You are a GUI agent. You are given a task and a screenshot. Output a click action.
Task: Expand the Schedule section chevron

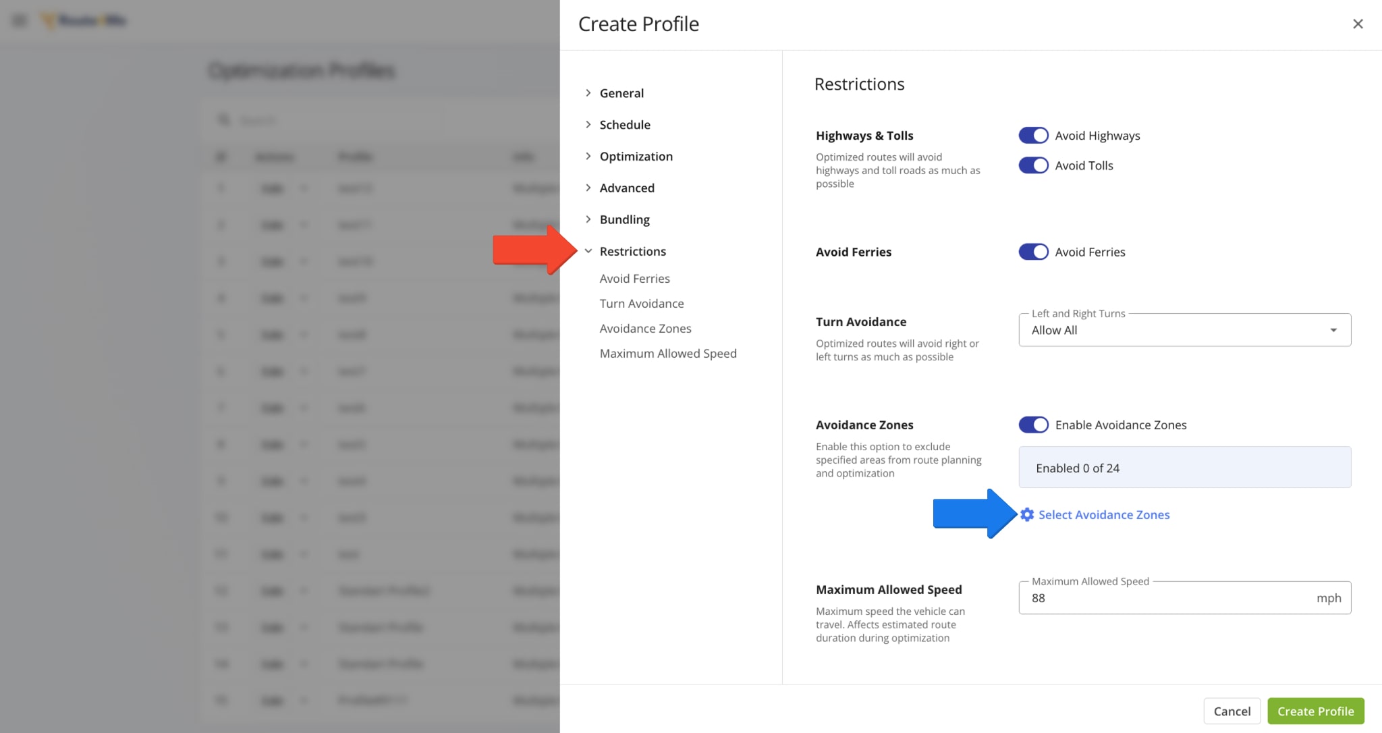coord(588,125)
